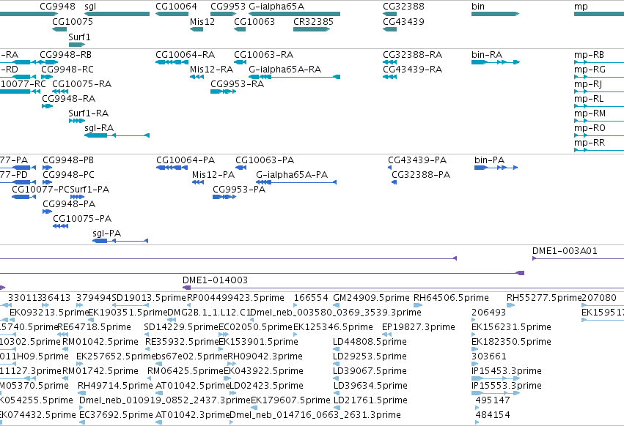Select the Surf1 gene feature
Image resolution: width=624 pixels, height=426 pixels.
click(77, 45)
